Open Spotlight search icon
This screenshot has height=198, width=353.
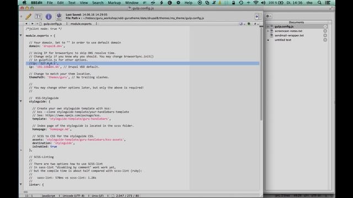[x=319, y=3]
